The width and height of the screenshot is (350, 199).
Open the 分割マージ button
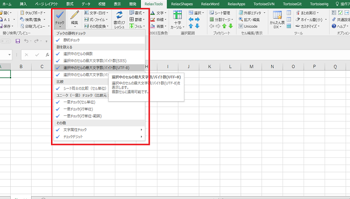point(222,19)
